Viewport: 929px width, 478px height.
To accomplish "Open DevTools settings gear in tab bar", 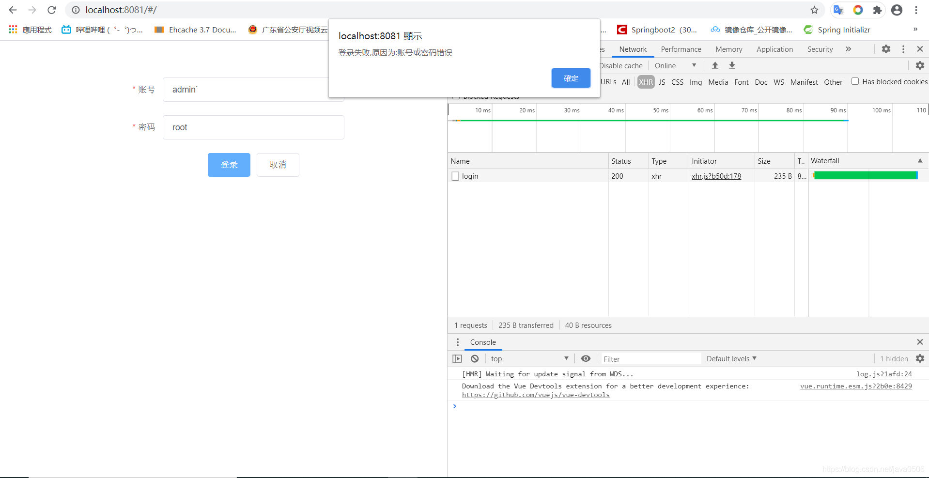I will (886, 49).
